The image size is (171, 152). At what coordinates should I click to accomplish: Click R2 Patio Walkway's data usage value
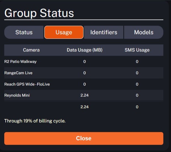click(x=84, y=62)
